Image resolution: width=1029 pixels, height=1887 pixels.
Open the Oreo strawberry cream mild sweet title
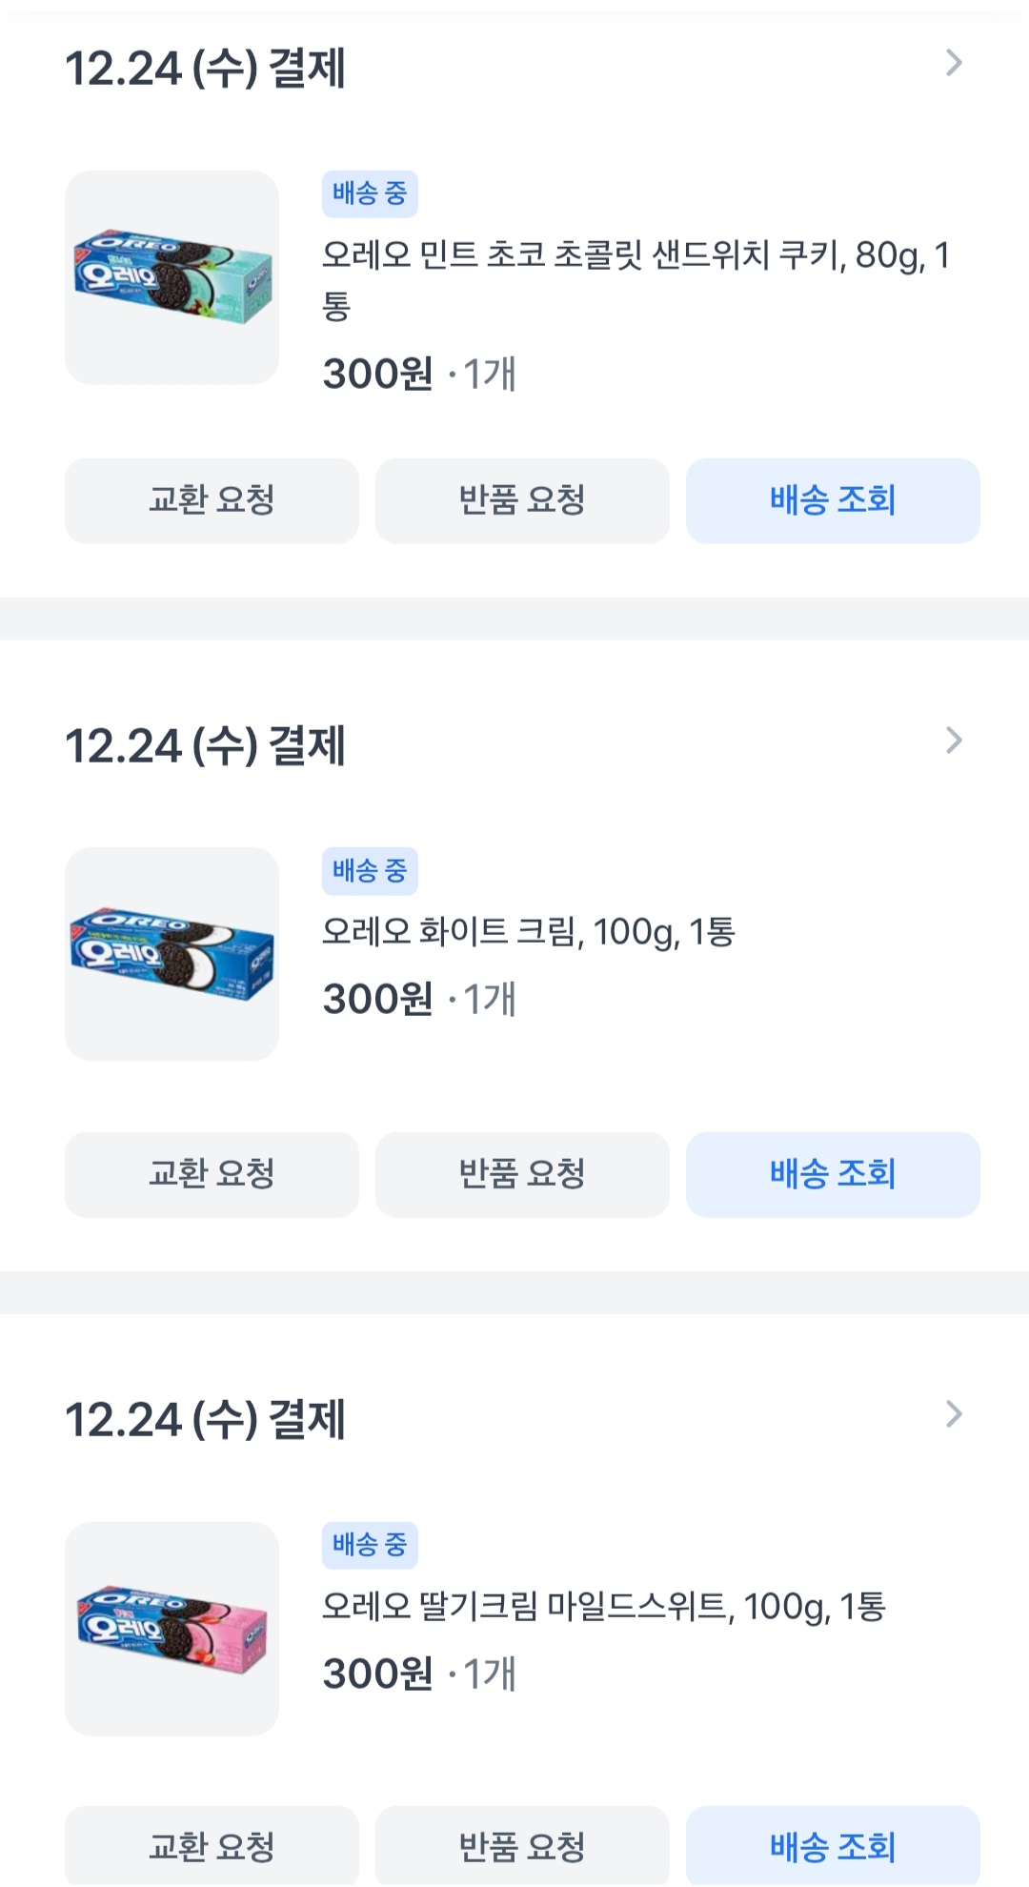(x=603, y=1607)
